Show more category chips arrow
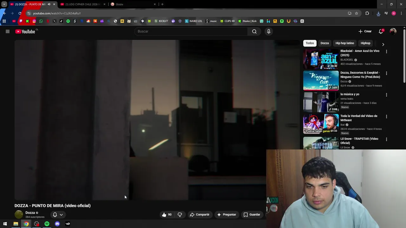The width and height of the screenshot is (406, 228). (383, 44)
